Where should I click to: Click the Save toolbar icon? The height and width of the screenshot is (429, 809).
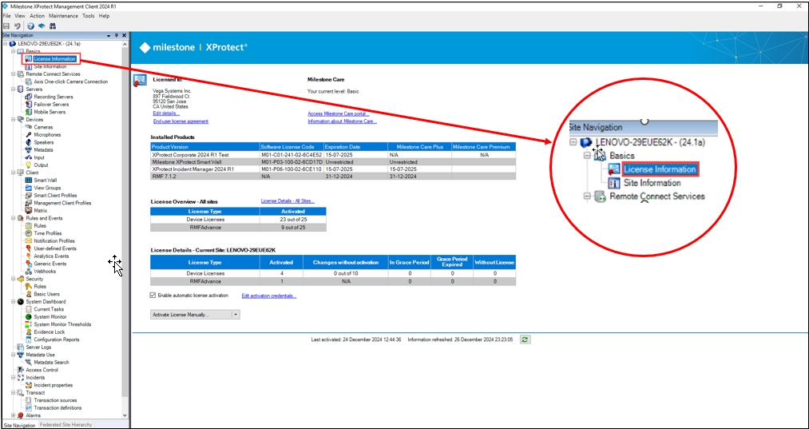(x=6, y=26)
